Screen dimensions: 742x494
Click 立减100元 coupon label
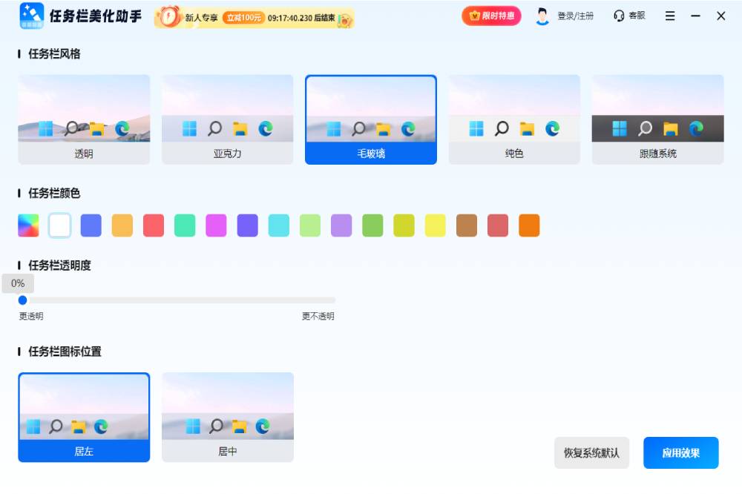[243, 17]
